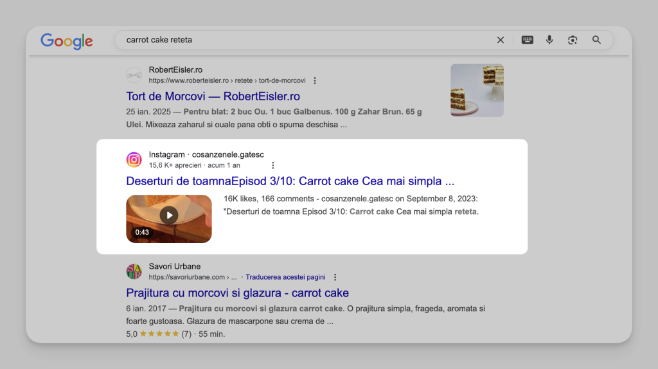
Task: Open Google Lens camera search icon
Action: point(573,40)
